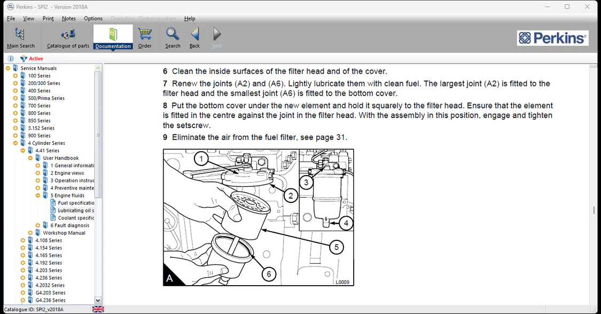Select Lubricating oil document in tree
601x314 pixels.
pyautogui.click(x=75, y=210)
